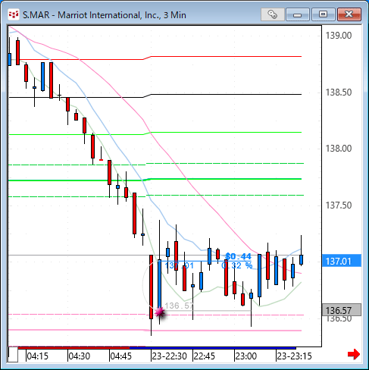369x370 pixels.
Task: Click the 04:30 time axis label
Action: (x=80, y=356)
